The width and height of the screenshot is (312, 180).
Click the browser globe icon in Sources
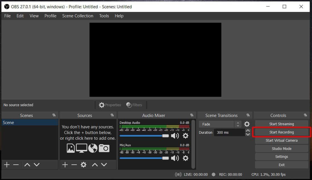(x=93, y=148)
